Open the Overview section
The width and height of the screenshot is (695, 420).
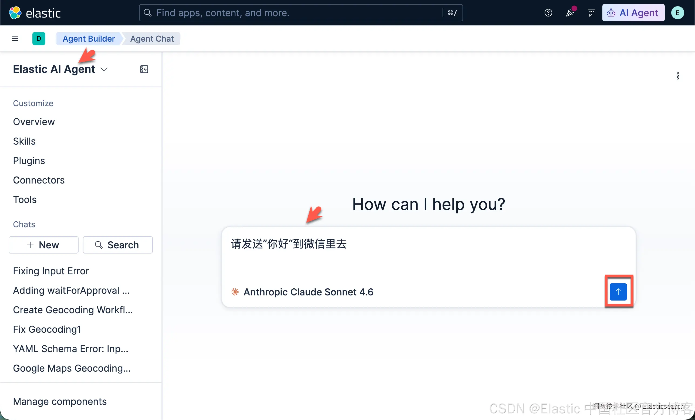(34, 122)
